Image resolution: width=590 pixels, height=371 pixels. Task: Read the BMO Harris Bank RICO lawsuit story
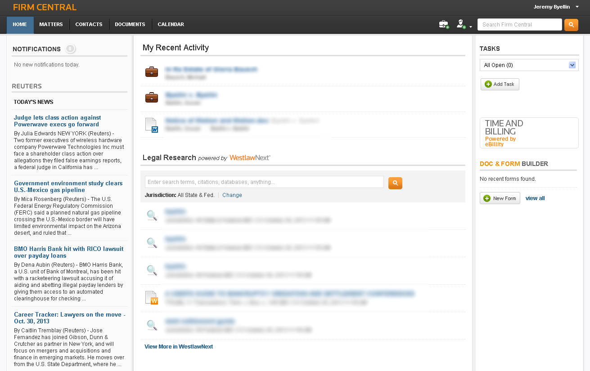(68, 252)
